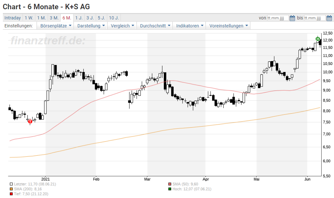Open the Indikatoren dropdown

(190, 26)
